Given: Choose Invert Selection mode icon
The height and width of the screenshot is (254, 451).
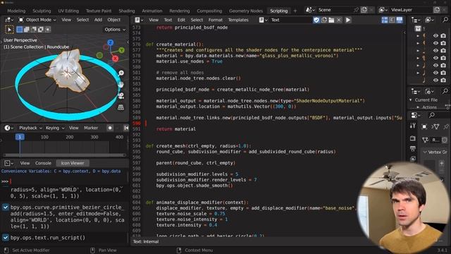Looking at the screenshot, I should (x=41, y=30).
